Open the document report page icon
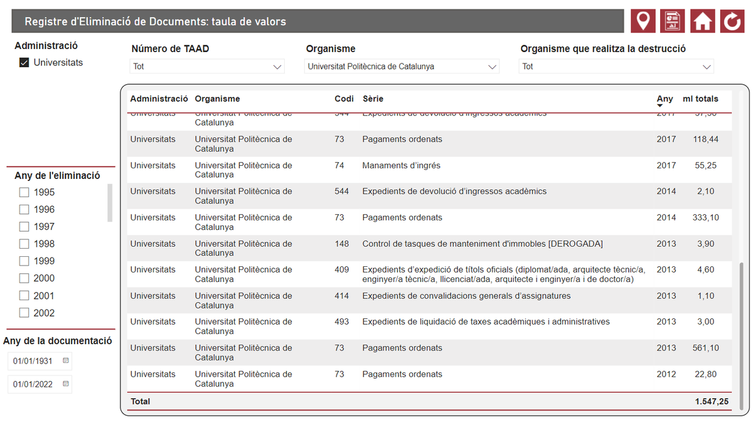This screenshot has height=422, width=753. [x=673, y=21]
